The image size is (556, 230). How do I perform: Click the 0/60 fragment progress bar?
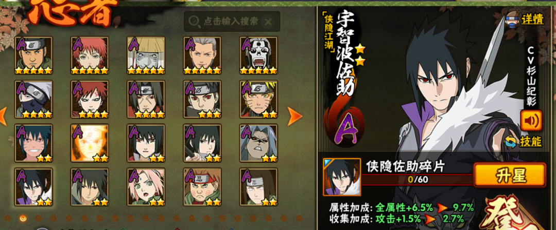click(418, 180)
